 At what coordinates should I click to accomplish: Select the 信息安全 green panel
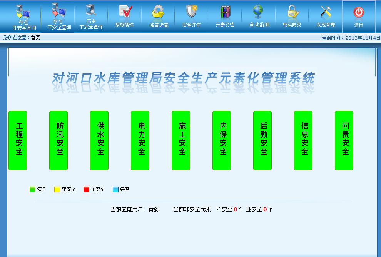[x=303, y=141]
